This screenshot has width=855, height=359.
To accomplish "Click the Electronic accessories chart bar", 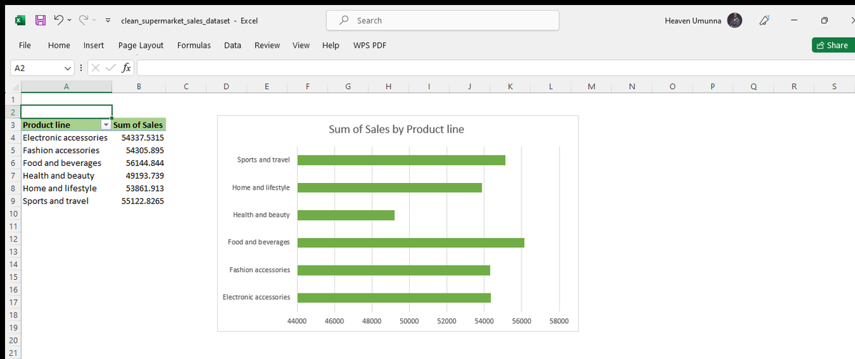I will (x=394, y=298).
